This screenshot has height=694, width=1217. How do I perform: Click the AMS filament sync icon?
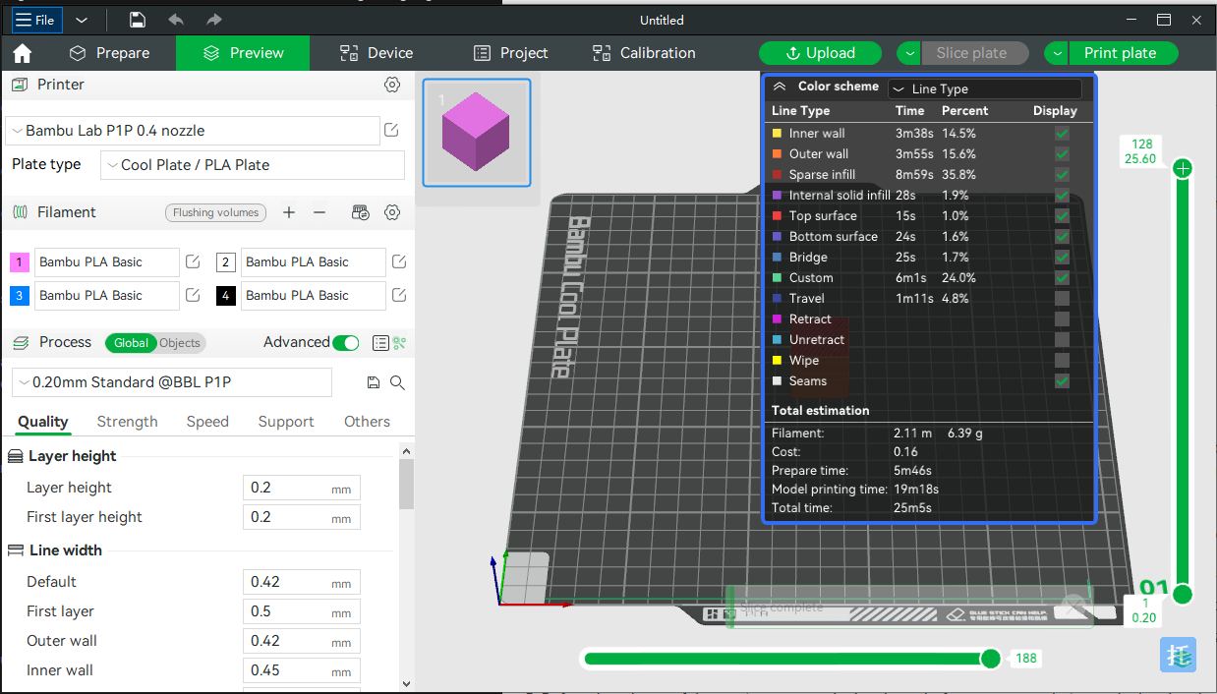361,212
